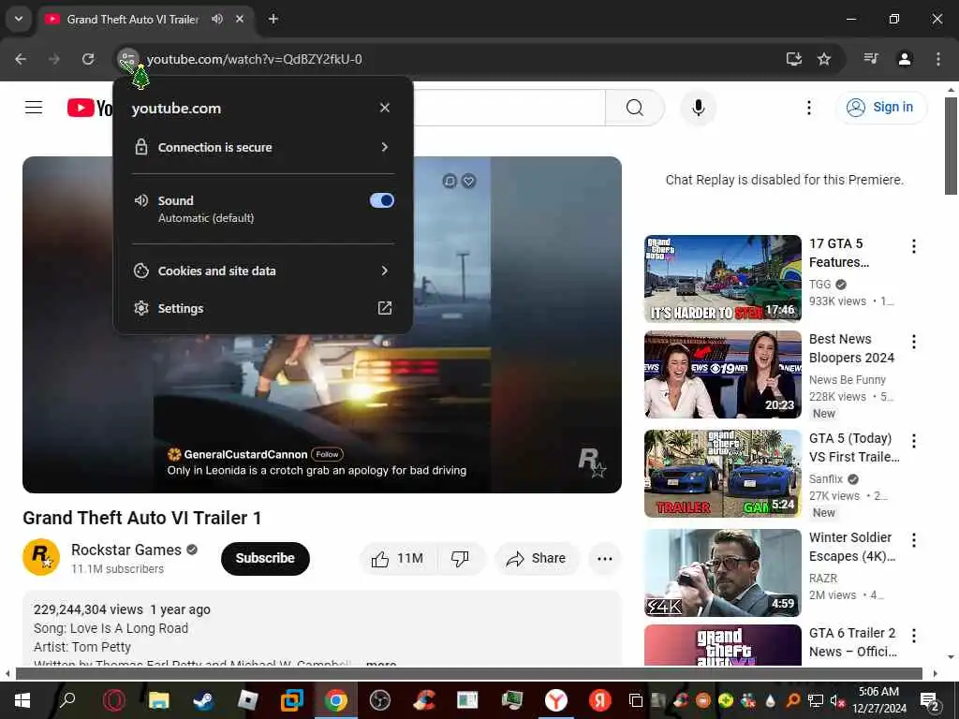Open Steam from the taskbar
959x719 pixels.
pyautogui.click(x=203, y=700)
